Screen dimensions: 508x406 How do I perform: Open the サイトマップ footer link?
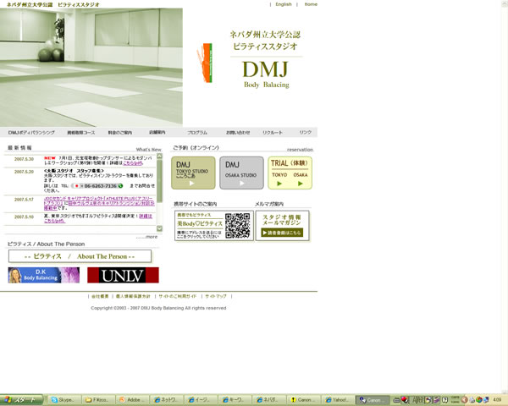pos(216,296)
